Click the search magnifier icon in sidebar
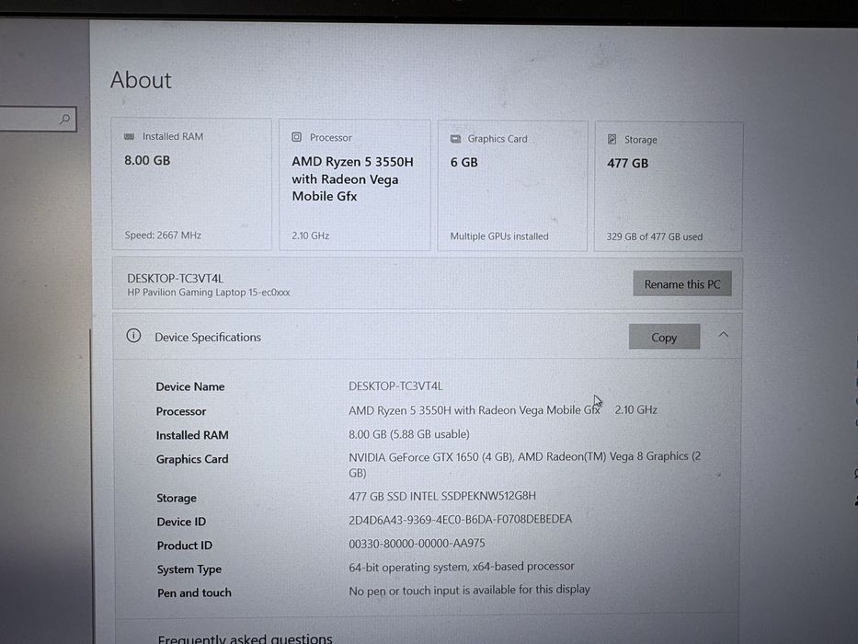 (x=65, y=119)
